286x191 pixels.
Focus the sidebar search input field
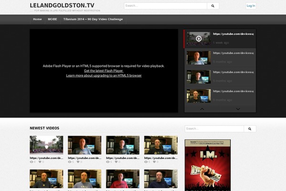click(x=214, y=129)
